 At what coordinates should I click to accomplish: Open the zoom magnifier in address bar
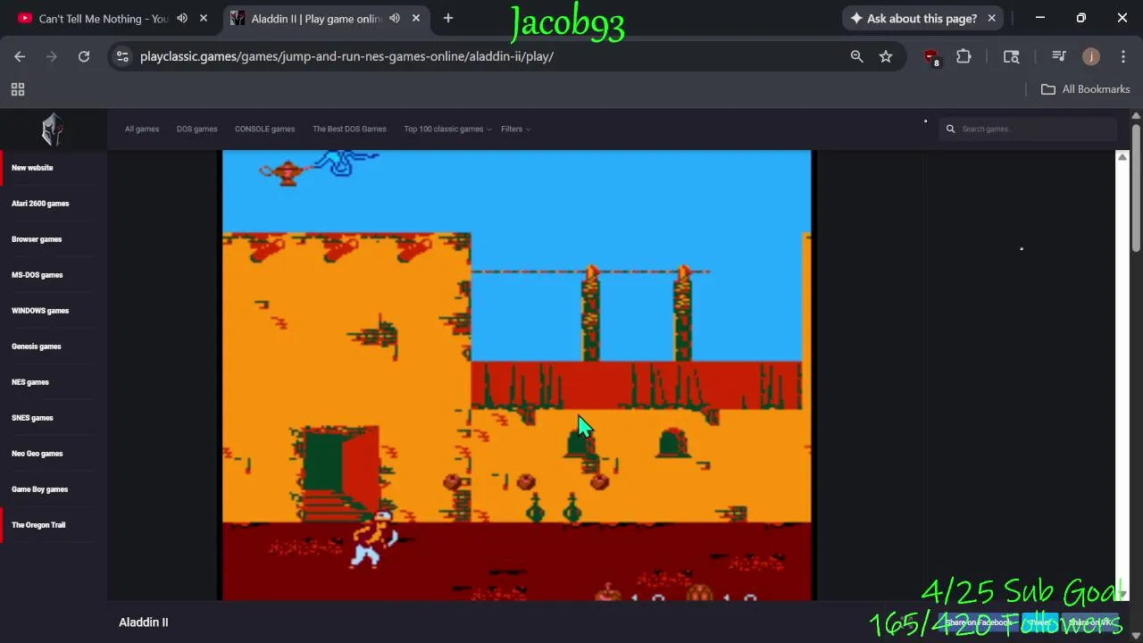click(857, 56)
